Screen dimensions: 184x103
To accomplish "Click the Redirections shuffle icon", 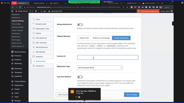I will [x=34, y=61].
